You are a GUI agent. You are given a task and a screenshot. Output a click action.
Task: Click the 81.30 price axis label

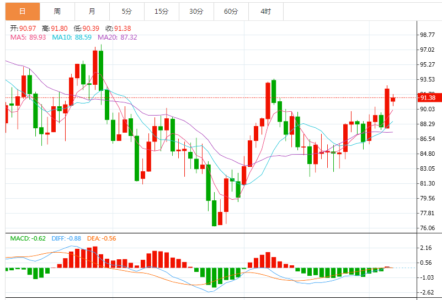coord(427,183)
